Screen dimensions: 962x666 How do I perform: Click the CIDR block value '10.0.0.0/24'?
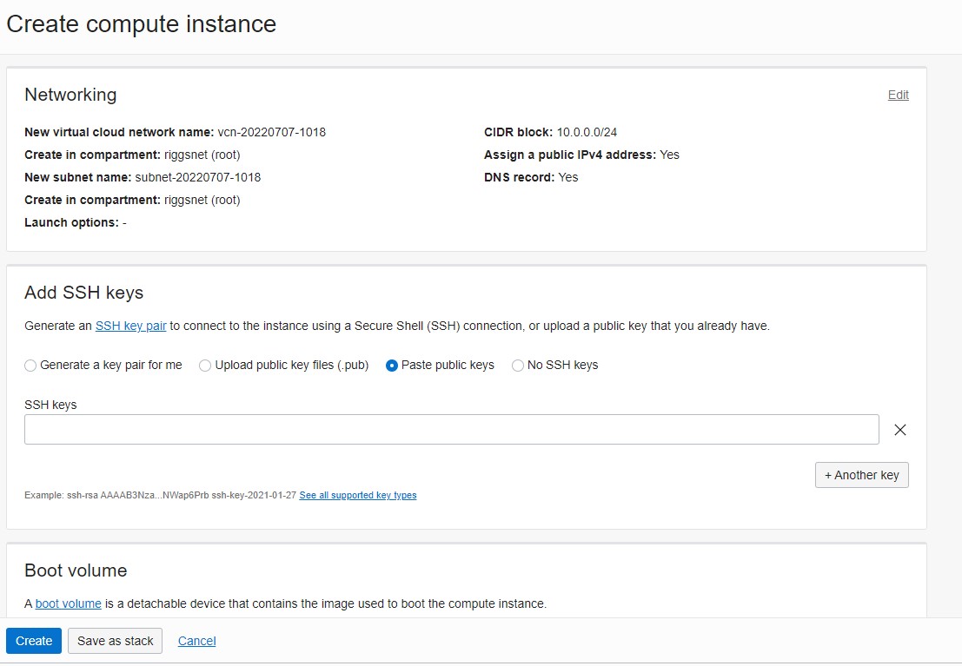click(x=587, y=133)
